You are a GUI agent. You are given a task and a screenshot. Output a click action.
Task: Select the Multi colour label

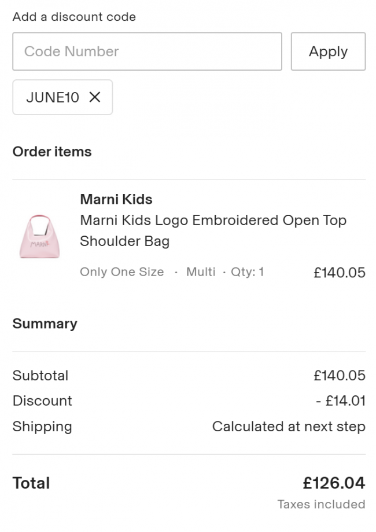201,271
